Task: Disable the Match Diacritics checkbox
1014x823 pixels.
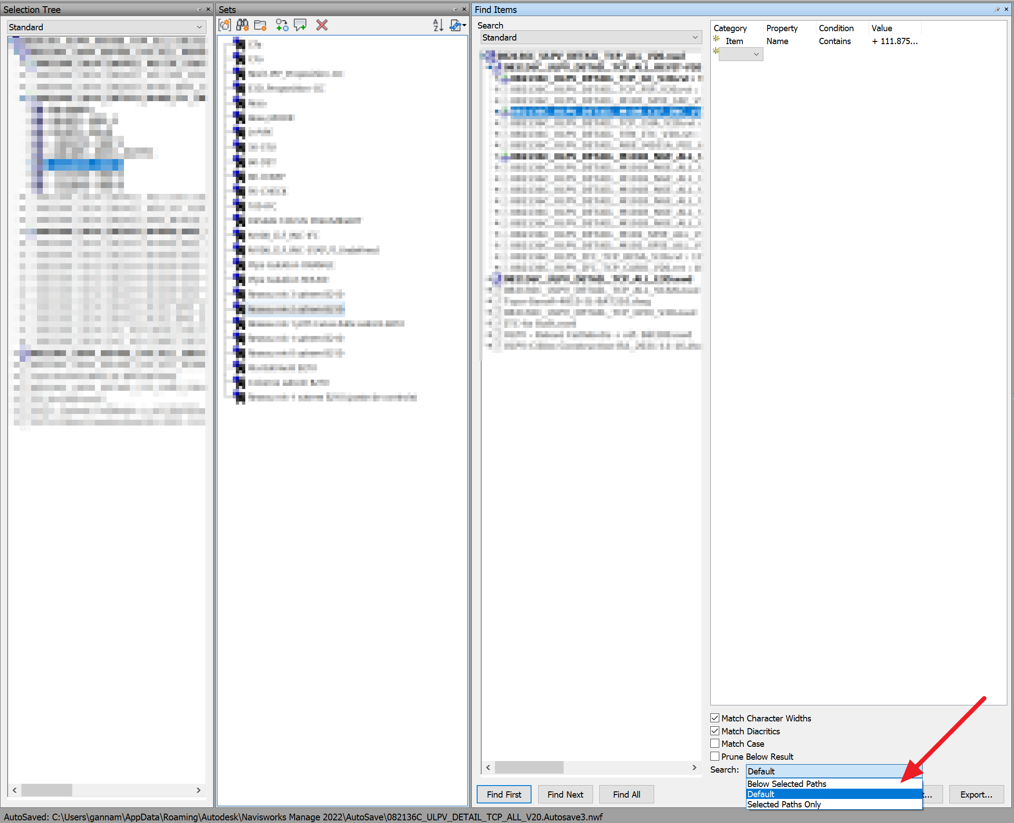Action: pos(715,731)
